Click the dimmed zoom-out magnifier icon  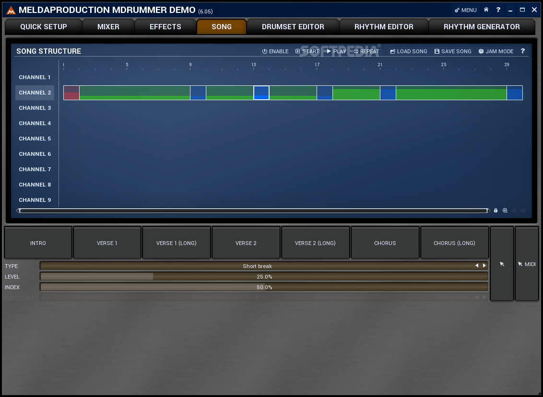coord(514,210)
